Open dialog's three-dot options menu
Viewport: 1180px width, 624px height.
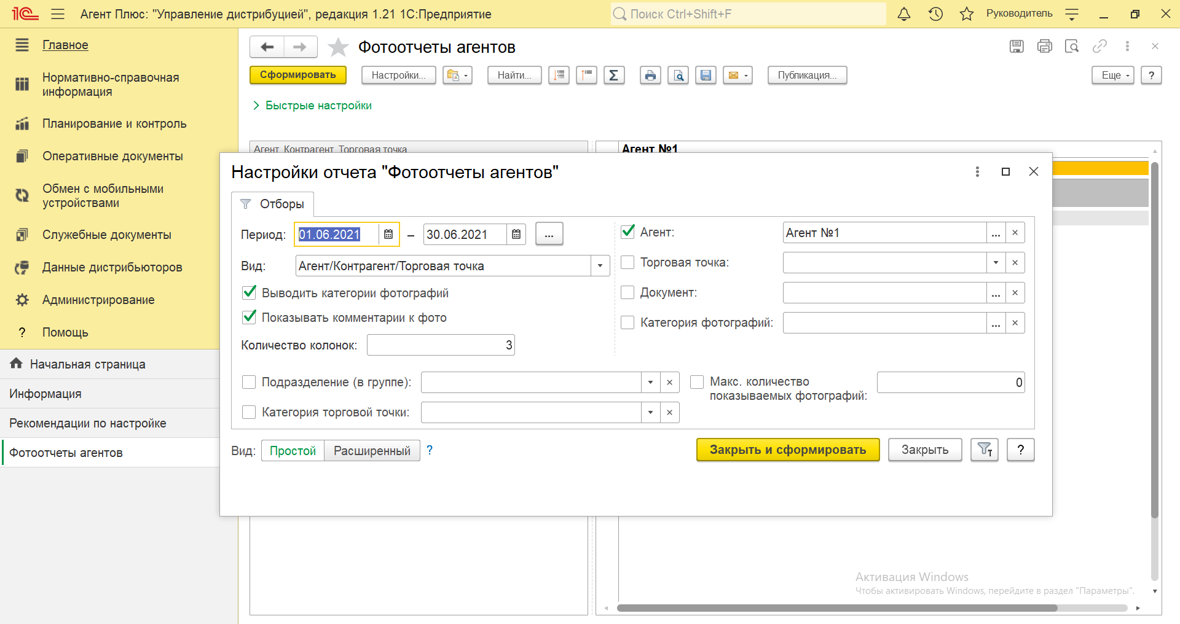coord(977,171)
